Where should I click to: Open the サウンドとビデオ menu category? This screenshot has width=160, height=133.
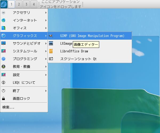[24, 43]
